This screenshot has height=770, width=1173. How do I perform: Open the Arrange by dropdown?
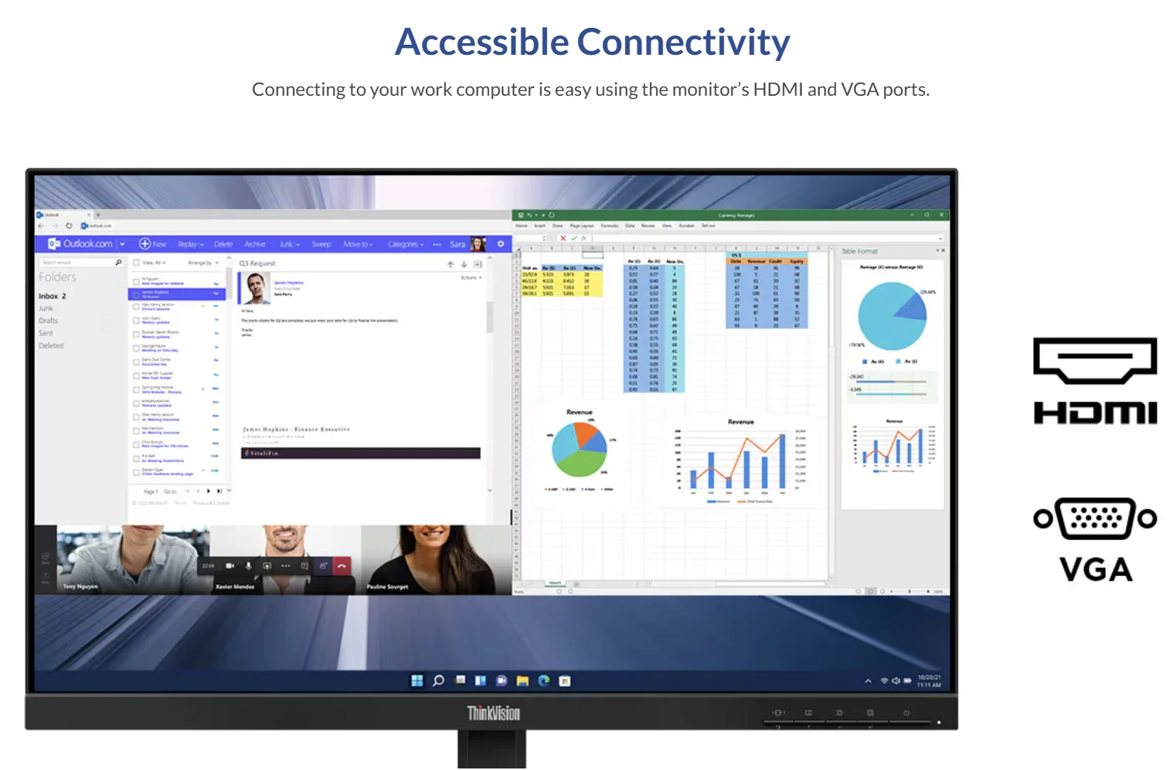point(203,263)
